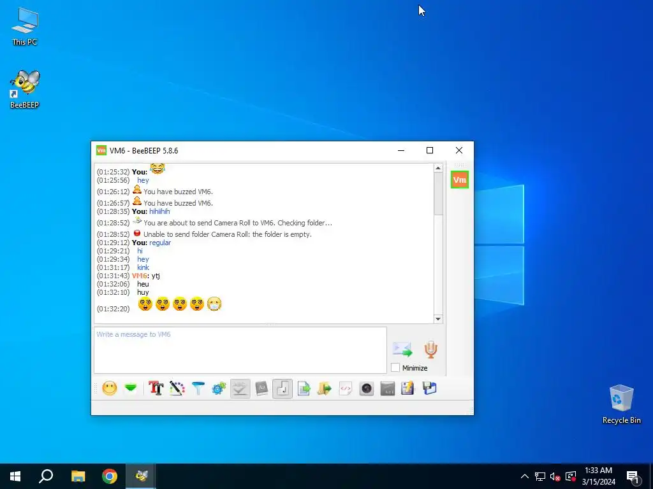This screenshot has height=489, width=653.
Task: Open the Windows Start menu
Action: tap(15, 476)
